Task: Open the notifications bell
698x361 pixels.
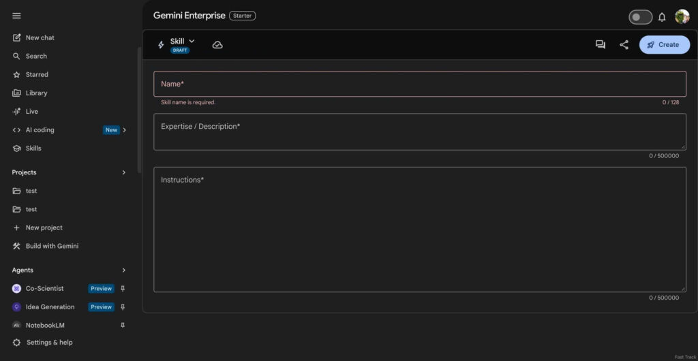Action: (x=661, y=17)
